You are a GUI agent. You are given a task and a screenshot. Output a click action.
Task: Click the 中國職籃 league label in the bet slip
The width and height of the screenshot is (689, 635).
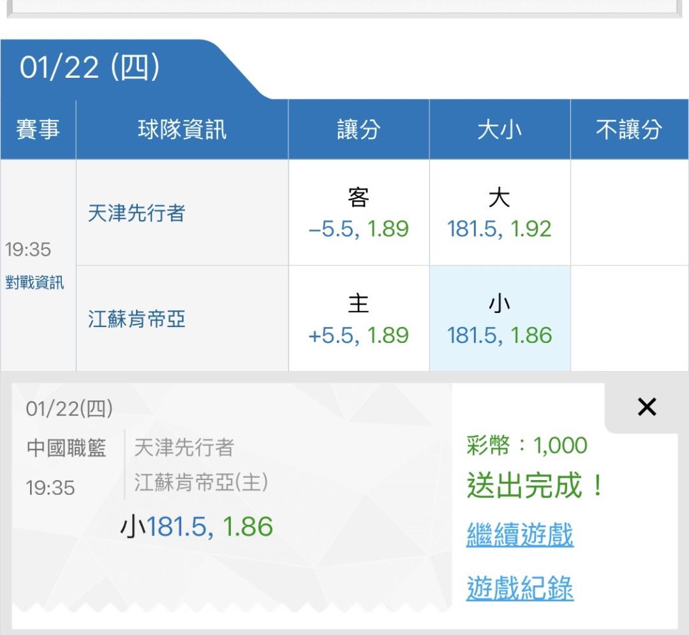[66, 448]
